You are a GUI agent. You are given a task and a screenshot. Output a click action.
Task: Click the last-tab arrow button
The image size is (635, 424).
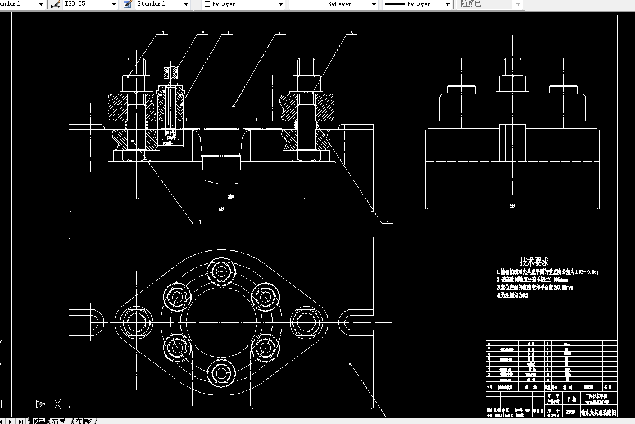[x=21, y=421]
